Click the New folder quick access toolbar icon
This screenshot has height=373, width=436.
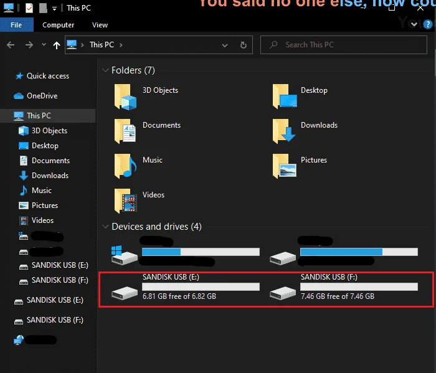[43, 8]
